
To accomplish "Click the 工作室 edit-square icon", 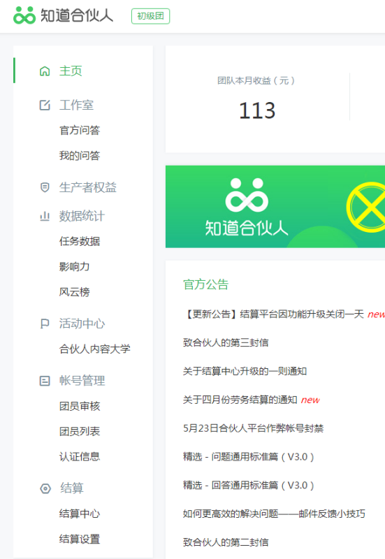I will 45,106.
